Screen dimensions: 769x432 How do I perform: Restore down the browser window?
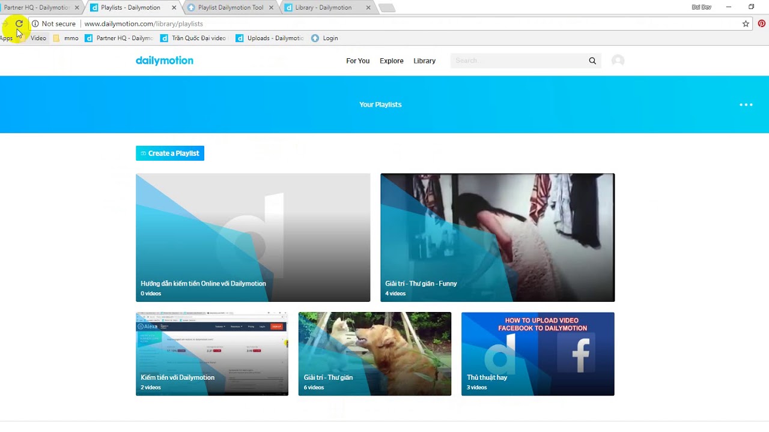tap(751, 7)
